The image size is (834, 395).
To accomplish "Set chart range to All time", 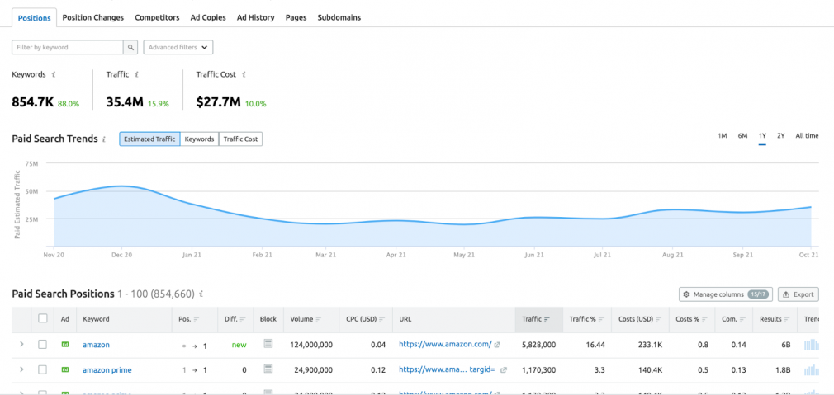I will [x=807, y=136].
